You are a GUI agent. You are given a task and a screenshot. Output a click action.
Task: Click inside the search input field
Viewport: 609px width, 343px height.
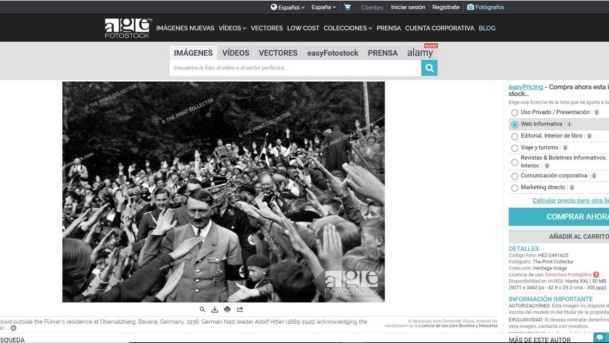point(293,68)
